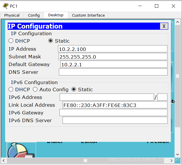The image size is (182, 165).
Task: Close the IP Configuration dialog with X
Action: pyautogui.click(x=164, y=26)
